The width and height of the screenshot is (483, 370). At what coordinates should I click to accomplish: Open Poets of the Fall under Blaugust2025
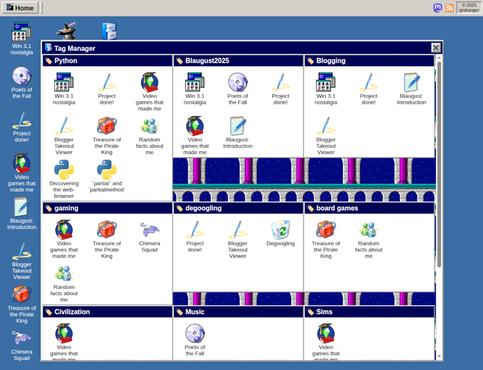tap(237, 89)
